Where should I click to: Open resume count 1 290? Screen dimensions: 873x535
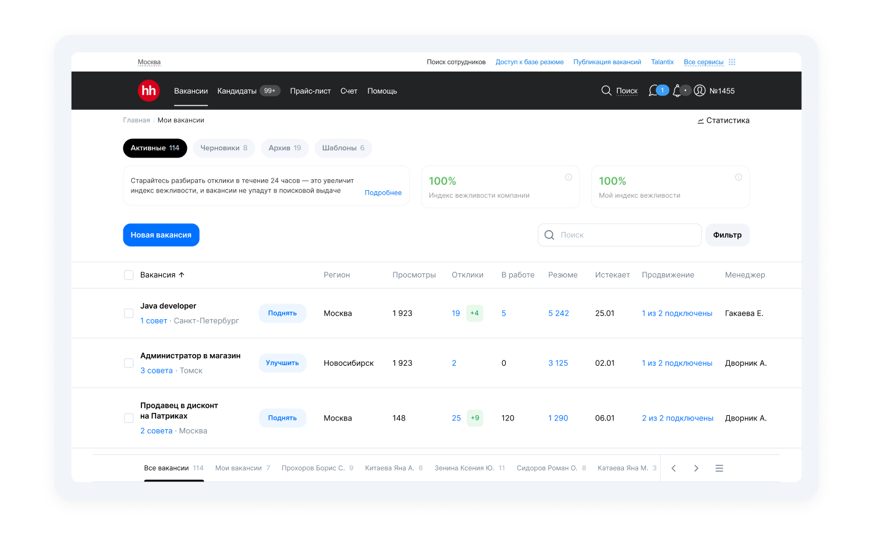click(x=558, y=418)
